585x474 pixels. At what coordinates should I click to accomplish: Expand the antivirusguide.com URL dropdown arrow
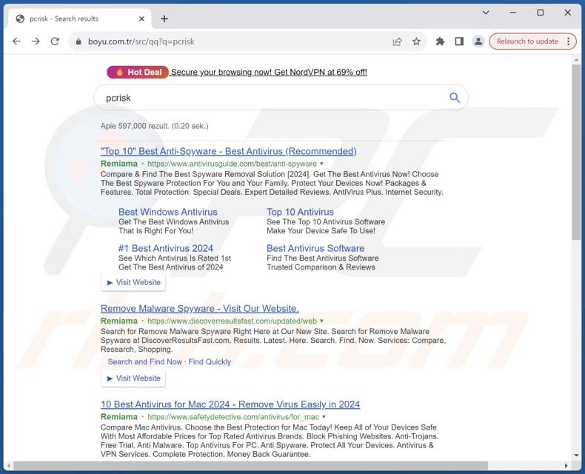point(322,164)
